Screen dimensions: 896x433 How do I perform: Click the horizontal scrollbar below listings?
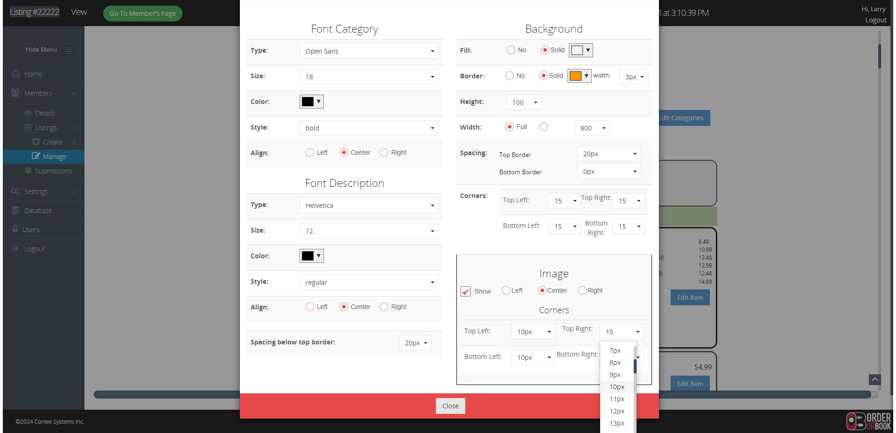[x=483, y=395]
